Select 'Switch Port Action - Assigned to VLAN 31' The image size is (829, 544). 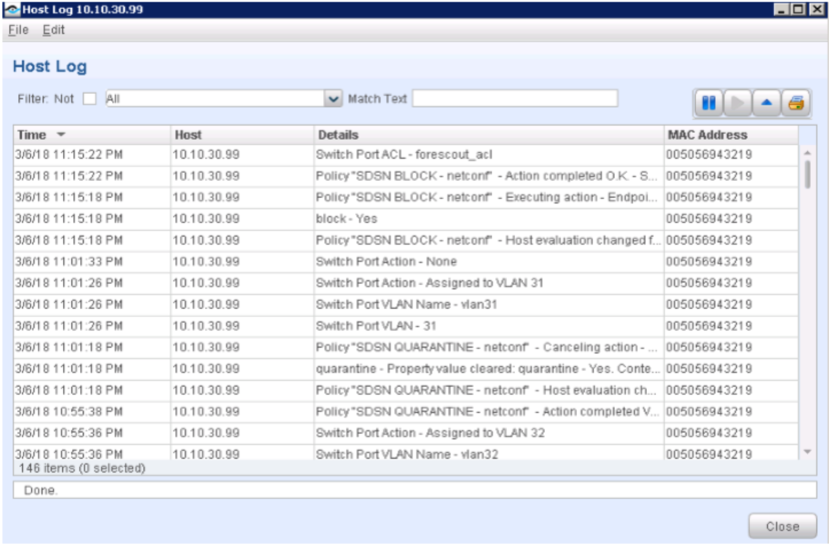pos(405,283)
